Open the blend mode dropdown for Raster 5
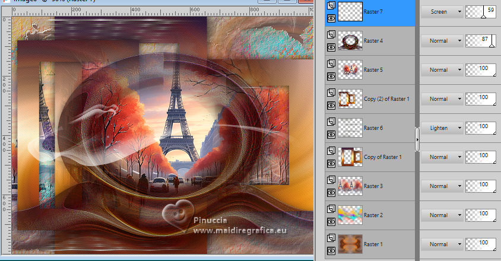This screenshot has width=501, height=261. (442, 70)
